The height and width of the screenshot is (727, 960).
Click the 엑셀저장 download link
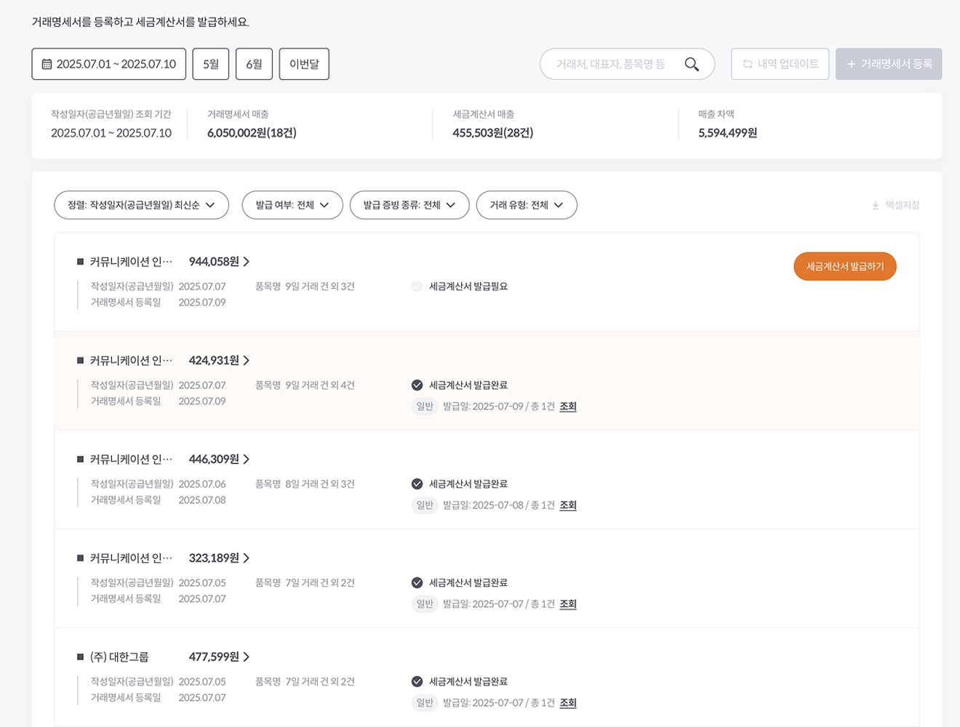click(x=895, y=205)
